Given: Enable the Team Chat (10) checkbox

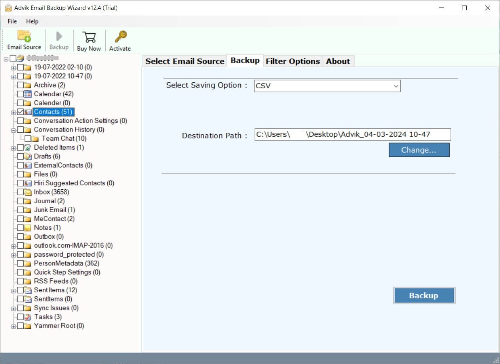Looking at the screenshot, I should [x=28, y=139].
